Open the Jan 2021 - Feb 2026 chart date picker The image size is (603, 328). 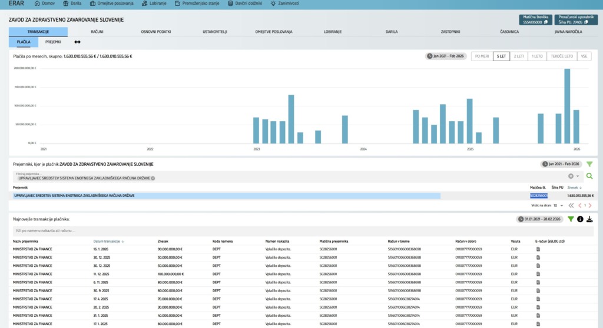(x=446, y=56)
